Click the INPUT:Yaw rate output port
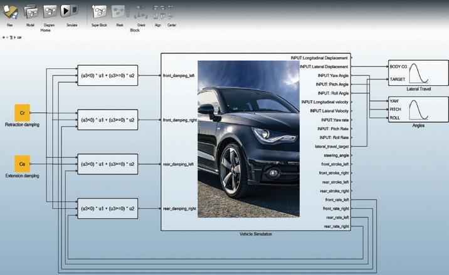This screenshot has height=275, width=449. [335, 120]
